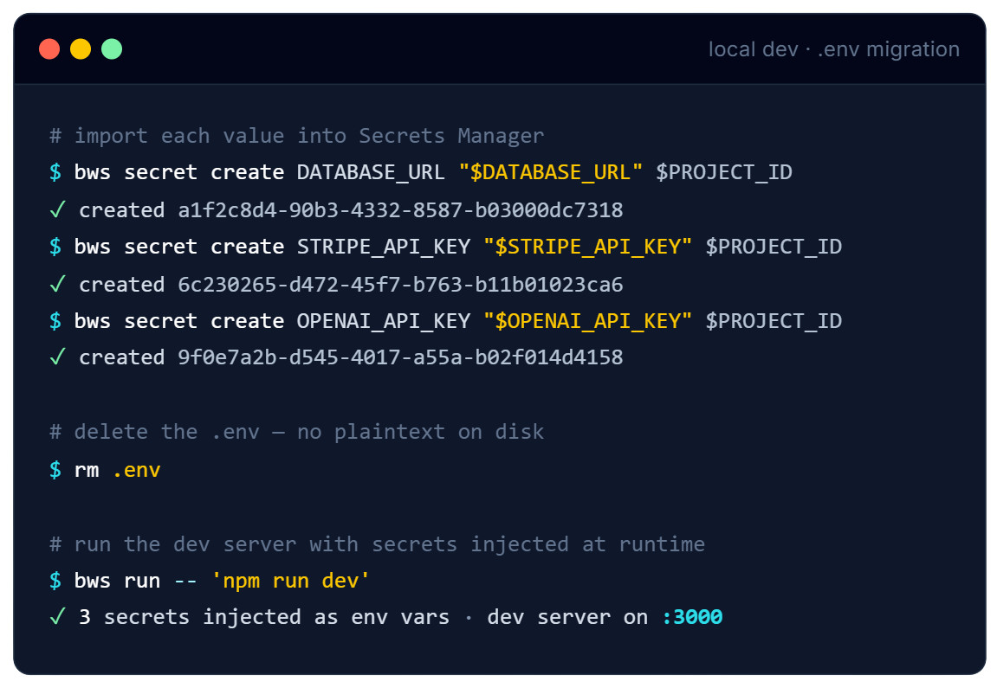Click the '.env' filename in rm command

click(136, 470)
